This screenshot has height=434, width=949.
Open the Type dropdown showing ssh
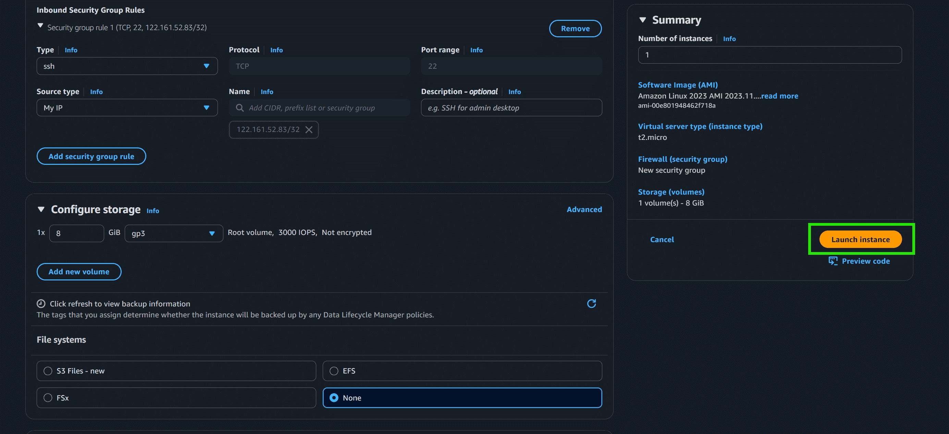click(x=127, y=66)
